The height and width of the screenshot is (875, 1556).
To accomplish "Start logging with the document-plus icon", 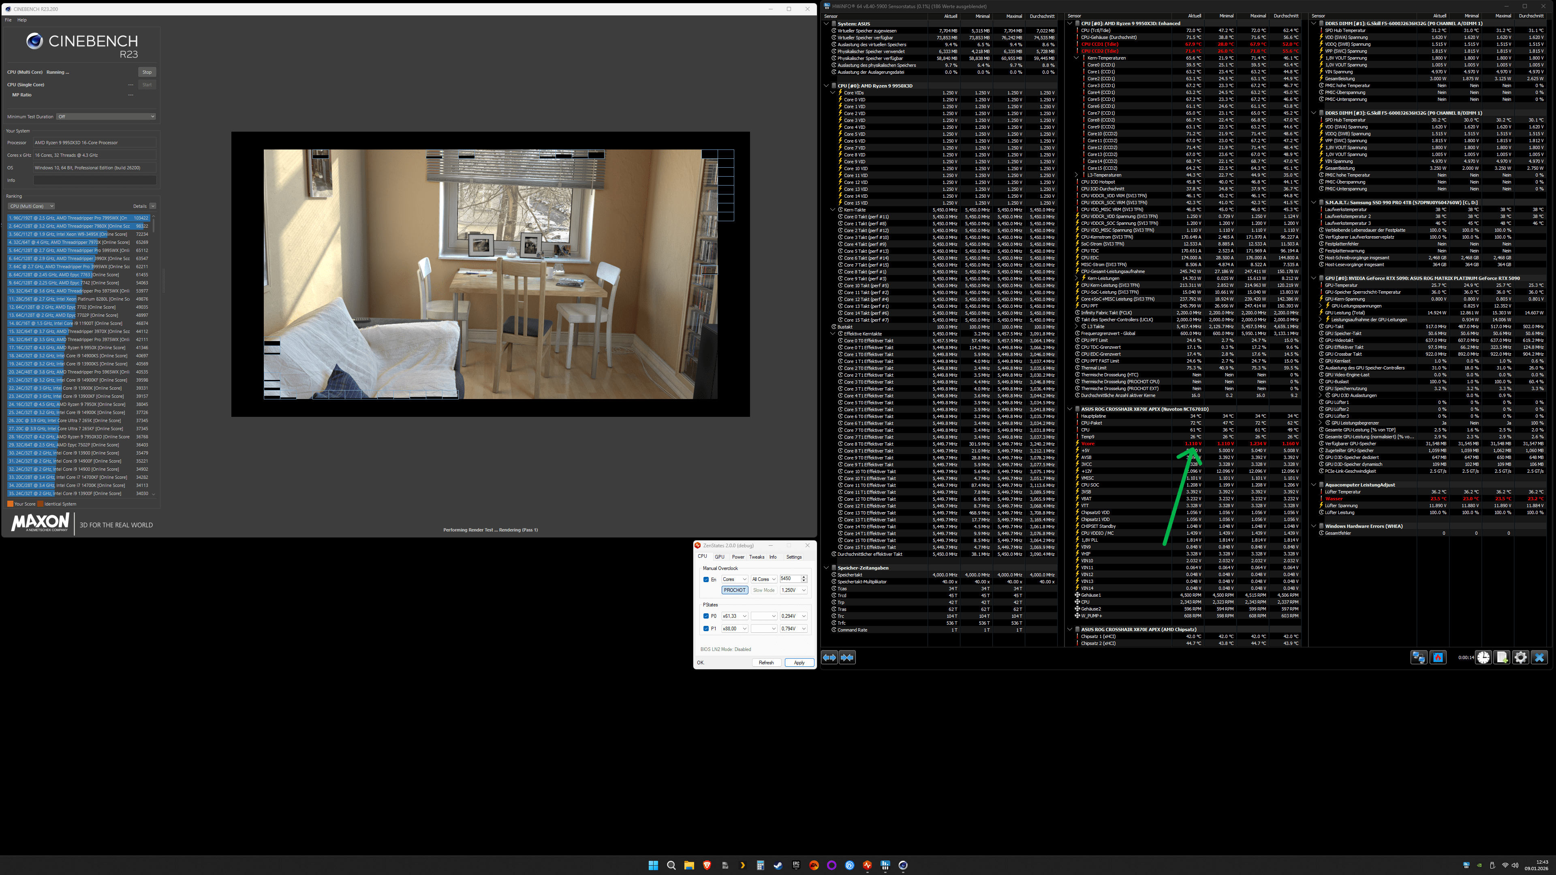I will tap(1502, 657).
